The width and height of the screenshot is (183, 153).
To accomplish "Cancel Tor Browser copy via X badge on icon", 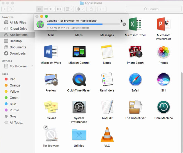I will (x=46, y=127).
